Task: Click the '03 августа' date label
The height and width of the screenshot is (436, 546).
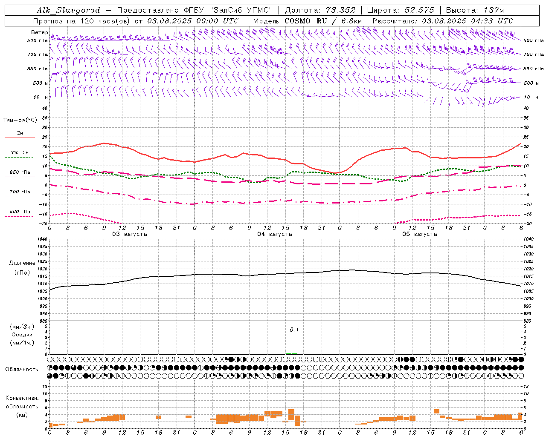Action: [130, 234]
